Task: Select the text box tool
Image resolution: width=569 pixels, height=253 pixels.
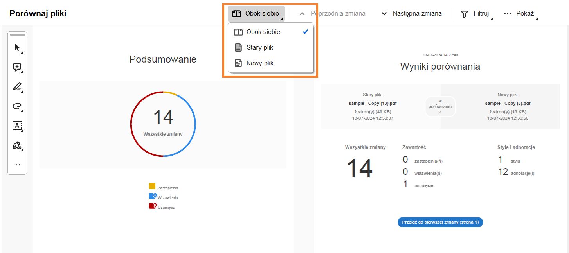Action: tap(17, 126)
